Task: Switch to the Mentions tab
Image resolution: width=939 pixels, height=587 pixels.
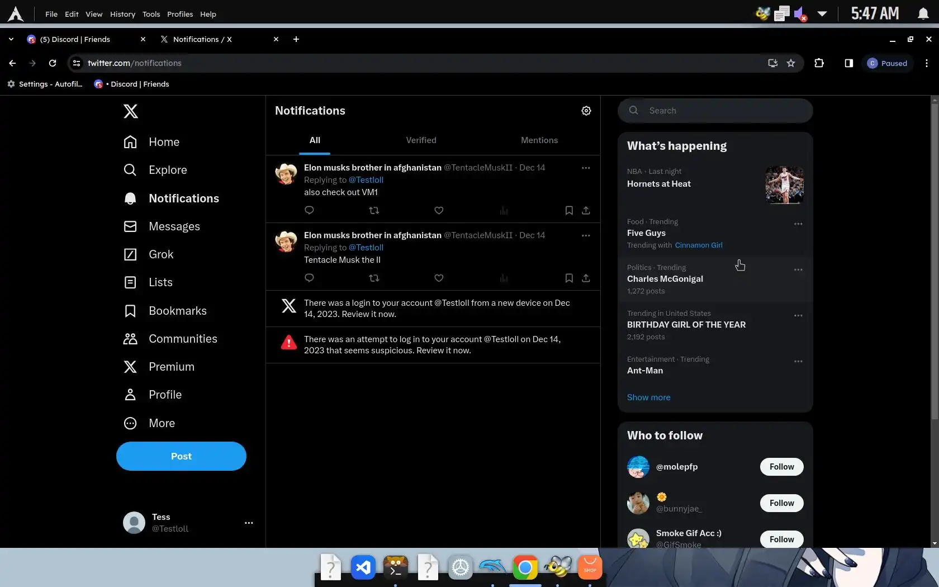Action: (x=539, y=140)
